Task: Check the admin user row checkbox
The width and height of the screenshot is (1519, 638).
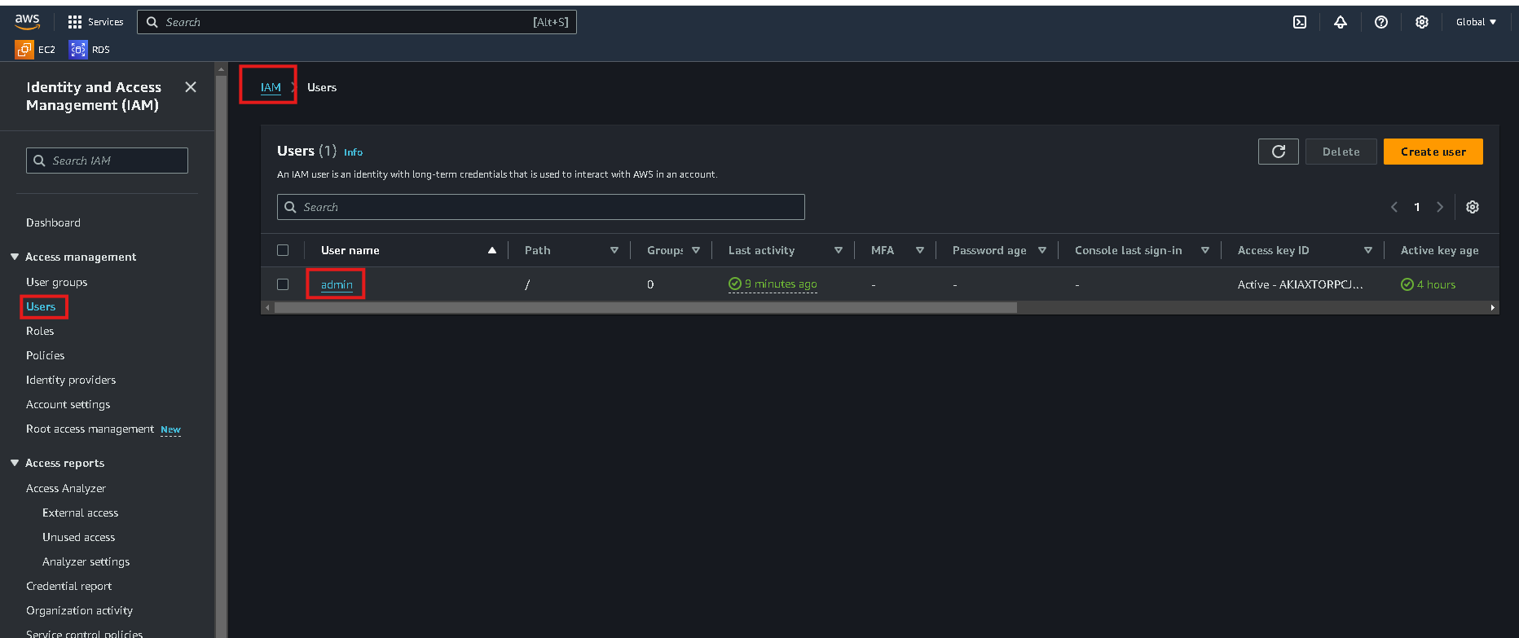Action: (x=283, y=284)
